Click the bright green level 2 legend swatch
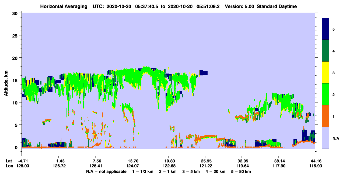The image size is (350, 179). point(325,94)
